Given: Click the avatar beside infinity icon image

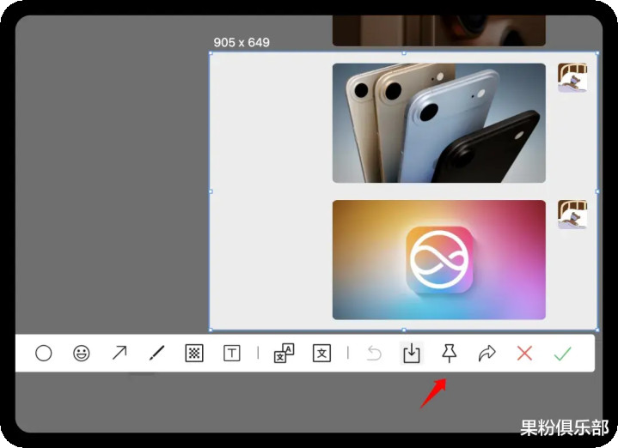Looking at the screenshot, I should pos(572,215).
